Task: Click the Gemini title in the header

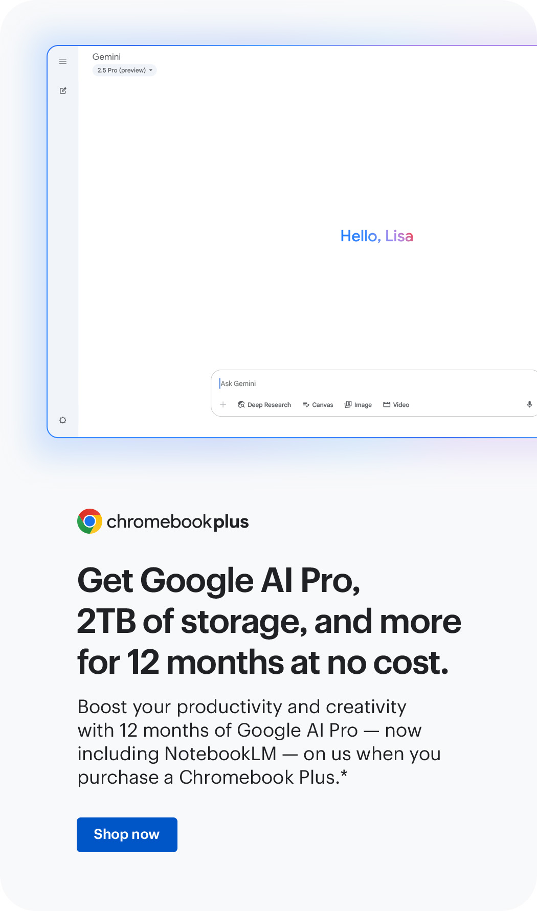Action: click(106, 57)
